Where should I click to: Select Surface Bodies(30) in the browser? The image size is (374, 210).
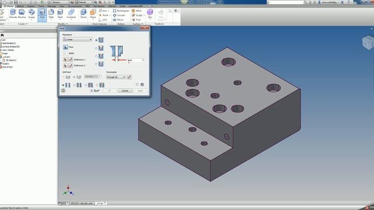click(x=11, y=47)
